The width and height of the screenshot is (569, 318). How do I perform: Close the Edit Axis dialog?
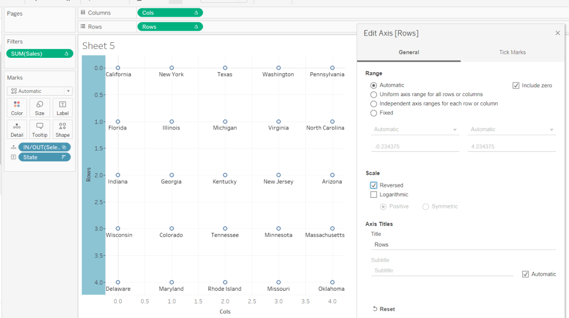click(557, 33)
